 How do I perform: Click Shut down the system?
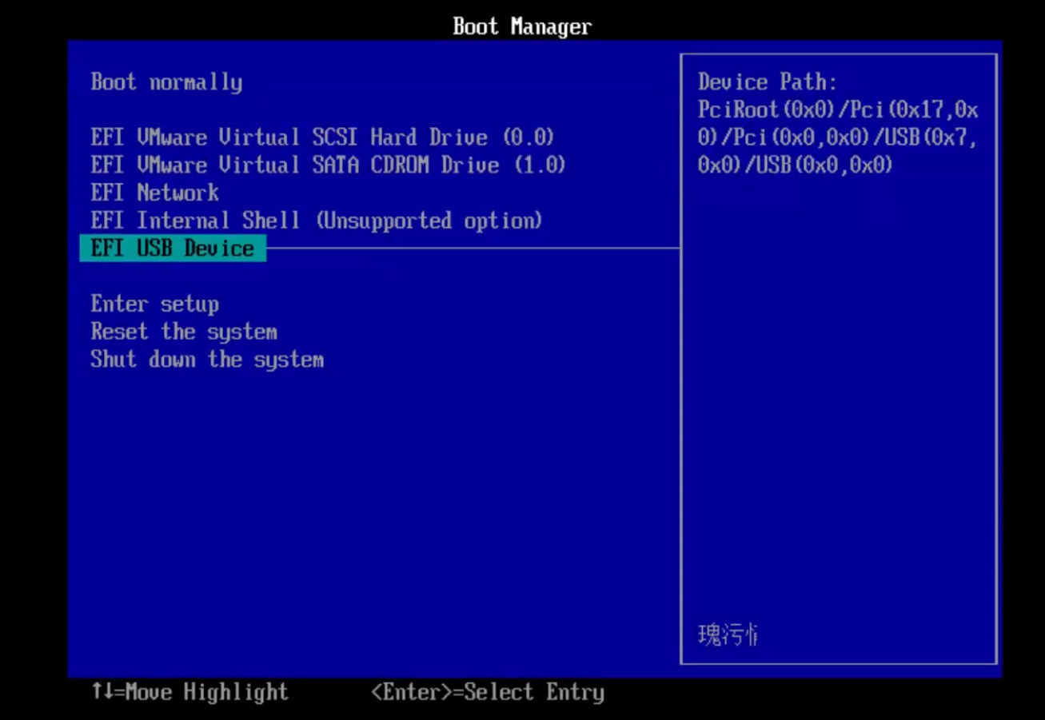pyautogui.click(x=207, y=360)
